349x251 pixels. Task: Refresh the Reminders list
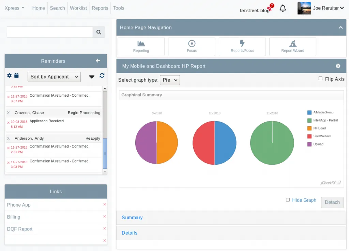pyautogui.click(x=102, y=76)
